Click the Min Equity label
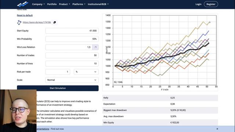 109,122
